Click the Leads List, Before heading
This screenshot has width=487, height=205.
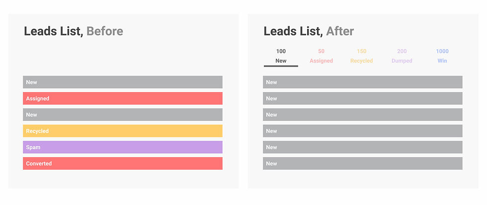click(x=74, y=31)
